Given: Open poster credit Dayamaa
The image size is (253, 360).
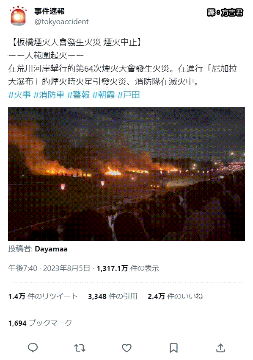Looking at the screenshot, I should pos(51,249).
